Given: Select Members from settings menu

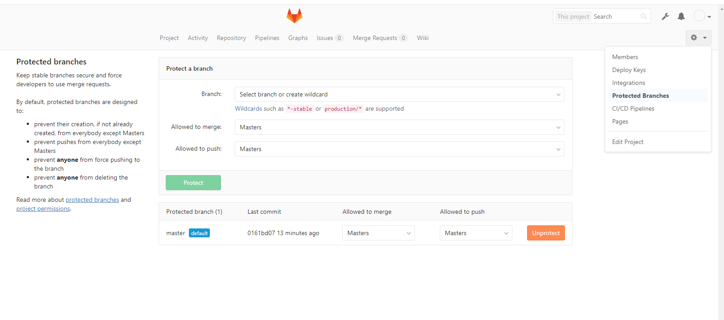Looking at the screenshot, I should click(658, 57).
